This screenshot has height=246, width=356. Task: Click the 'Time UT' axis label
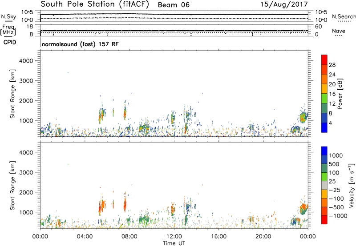click(x=174, y=243)
